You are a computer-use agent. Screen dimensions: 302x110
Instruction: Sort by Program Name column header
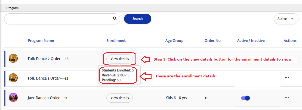tap(41, 41)
